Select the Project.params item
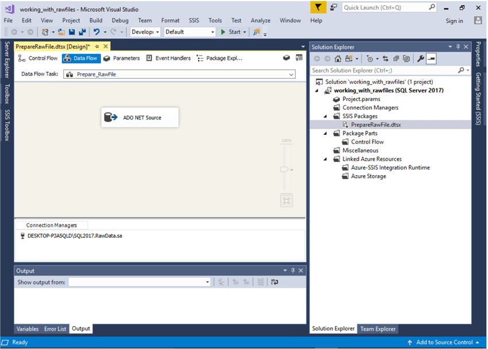Image resolution: width=488 pixels, height=349 pixels. 361,99
